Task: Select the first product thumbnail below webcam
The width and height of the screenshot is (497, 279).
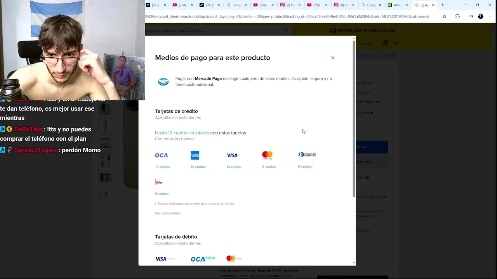Action: [105, 108]
